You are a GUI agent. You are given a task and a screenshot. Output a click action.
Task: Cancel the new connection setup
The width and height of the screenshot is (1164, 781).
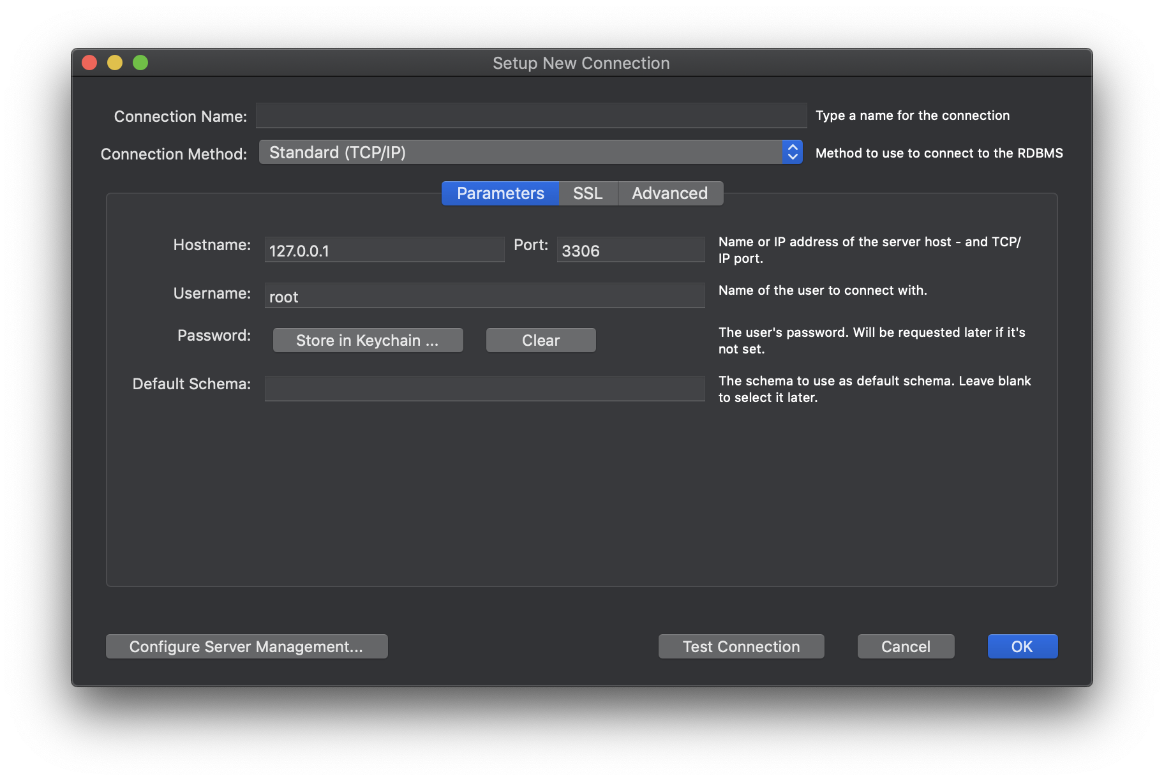tap(906, 646)
